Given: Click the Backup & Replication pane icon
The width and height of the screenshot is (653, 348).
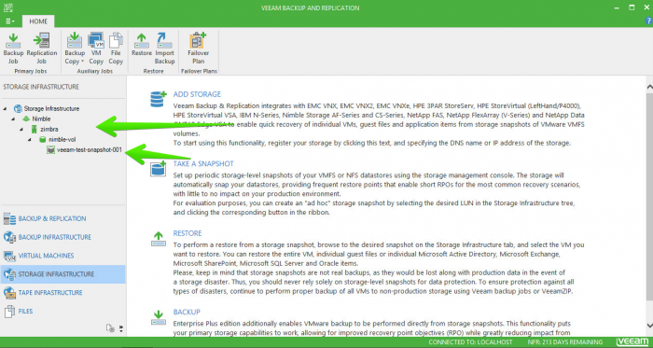Looking at the screenshot, I should click(x=9, y=218).
